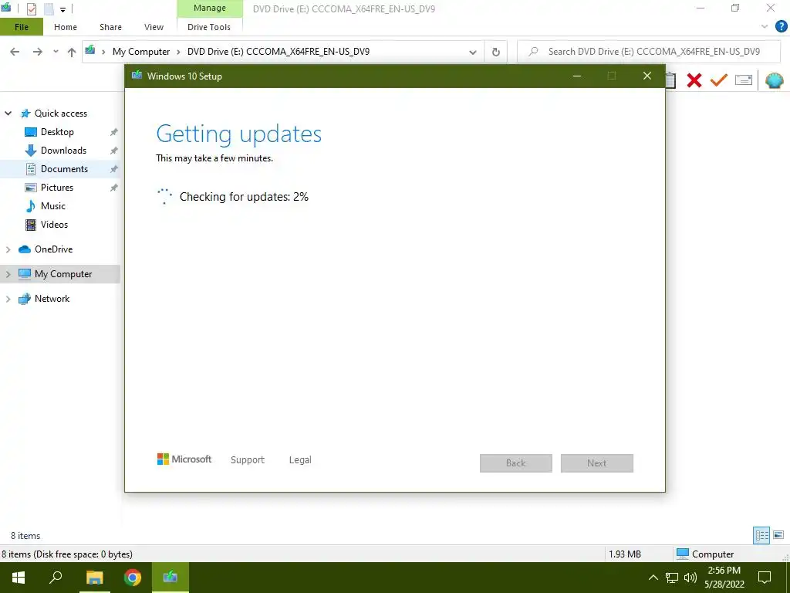Click the Back button in Setup

point(516,463)
